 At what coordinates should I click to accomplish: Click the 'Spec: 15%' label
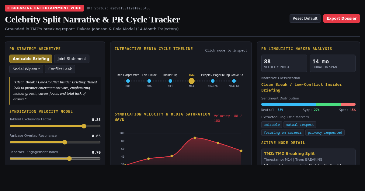[347, 110]
